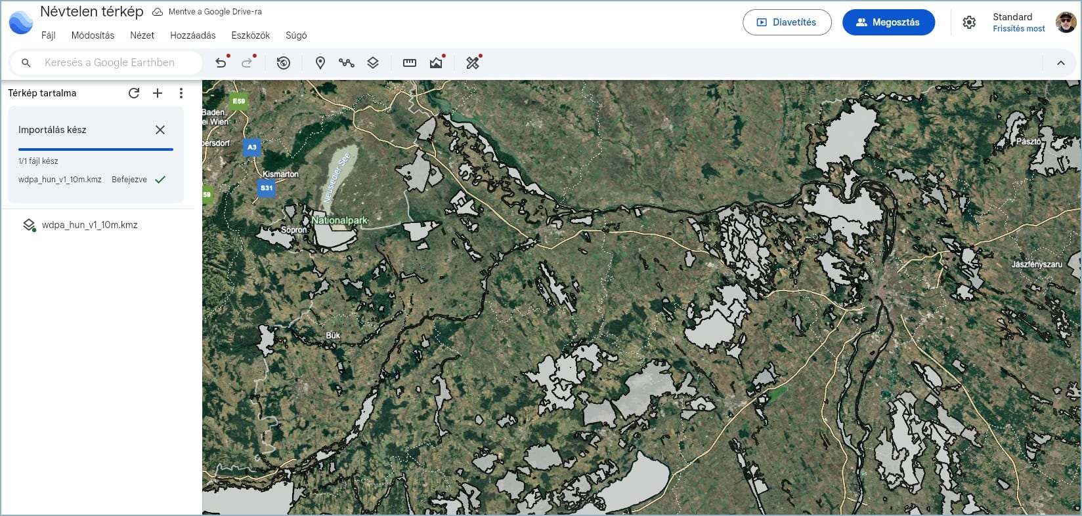This screenshot has height=516, width=1082.
Task: Click the 1/1 fájl kész text
Action: [38, 161]
